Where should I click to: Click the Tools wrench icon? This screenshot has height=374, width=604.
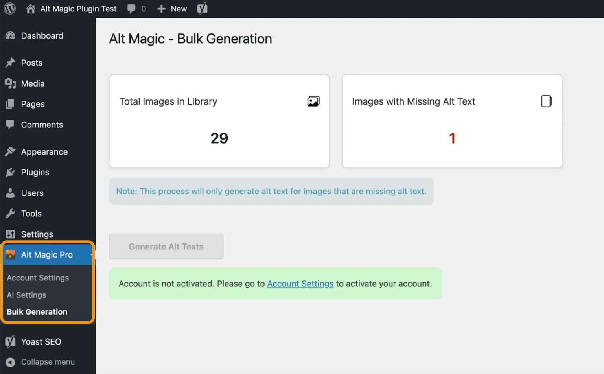[11, 214]
